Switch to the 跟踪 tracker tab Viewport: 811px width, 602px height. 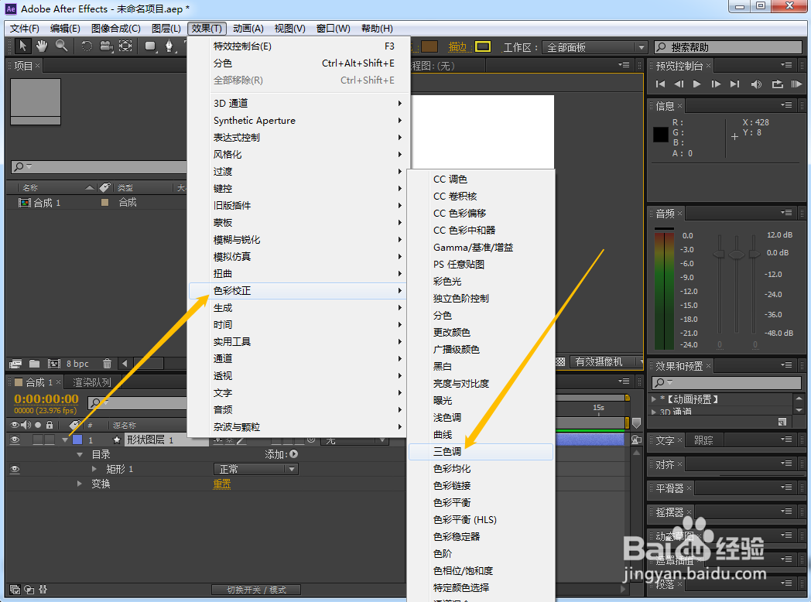coord(703,440)
